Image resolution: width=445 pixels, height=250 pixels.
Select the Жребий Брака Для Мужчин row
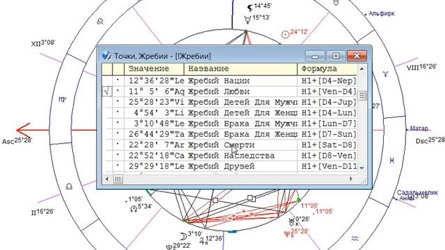click(229, 124)
